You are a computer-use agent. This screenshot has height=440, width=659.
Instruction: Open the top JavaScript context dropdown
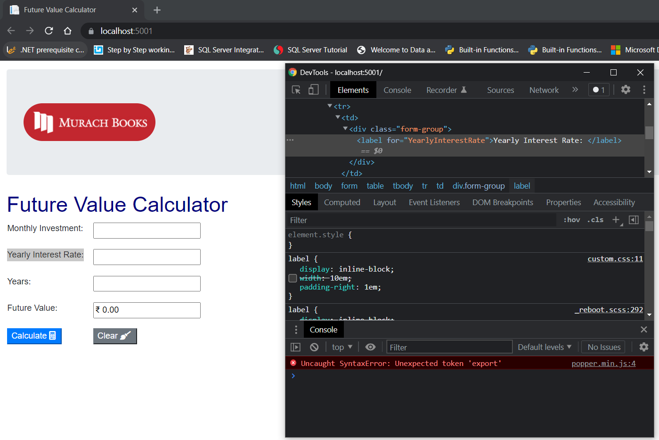[x=342, y=347]
